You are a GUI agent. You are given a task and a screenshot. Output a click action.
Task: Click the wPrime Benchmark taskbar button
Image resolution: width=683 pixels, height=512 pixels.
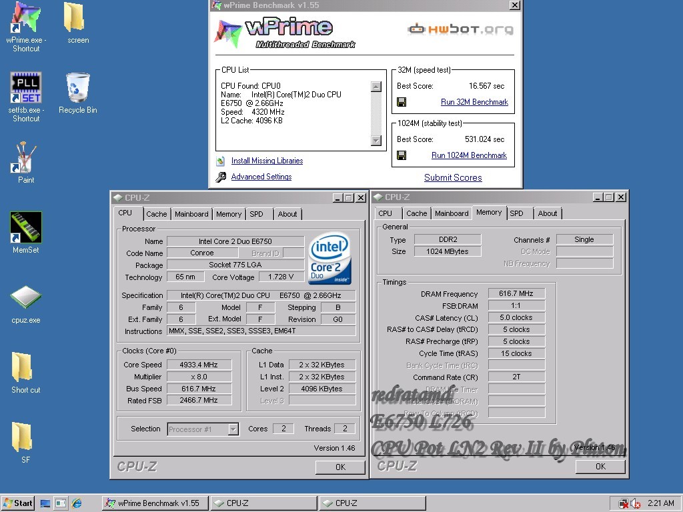pos(155,503)
